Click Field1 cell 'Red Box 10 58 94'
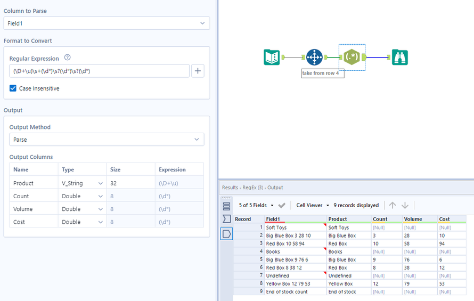 (296, 243)
